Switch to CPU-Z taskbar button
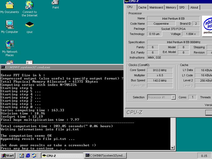This screenshot has height=159, width=212. point(62,156)
